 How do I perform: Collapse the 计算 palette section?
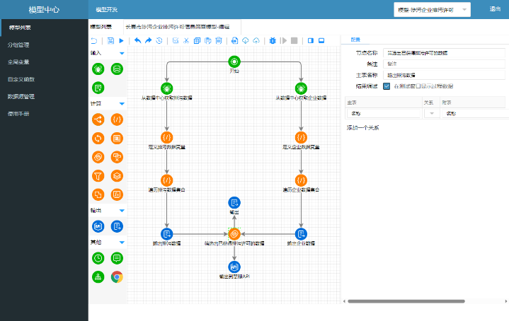click(122, 103)
